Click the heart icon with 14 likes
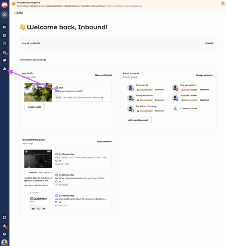The image size is (226, 246). (x=56, y=202)
